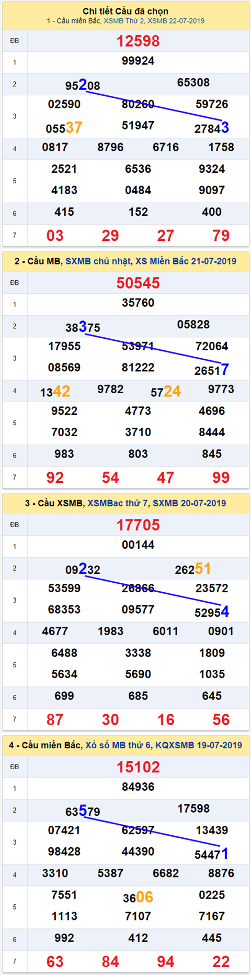The image size is (251, 975).
Task: Click prize-6 number 992
Action: [64, 938]
